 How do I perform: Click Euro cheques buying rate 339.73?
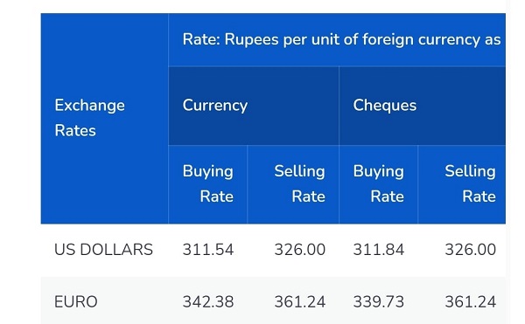(x=379, y=302)
